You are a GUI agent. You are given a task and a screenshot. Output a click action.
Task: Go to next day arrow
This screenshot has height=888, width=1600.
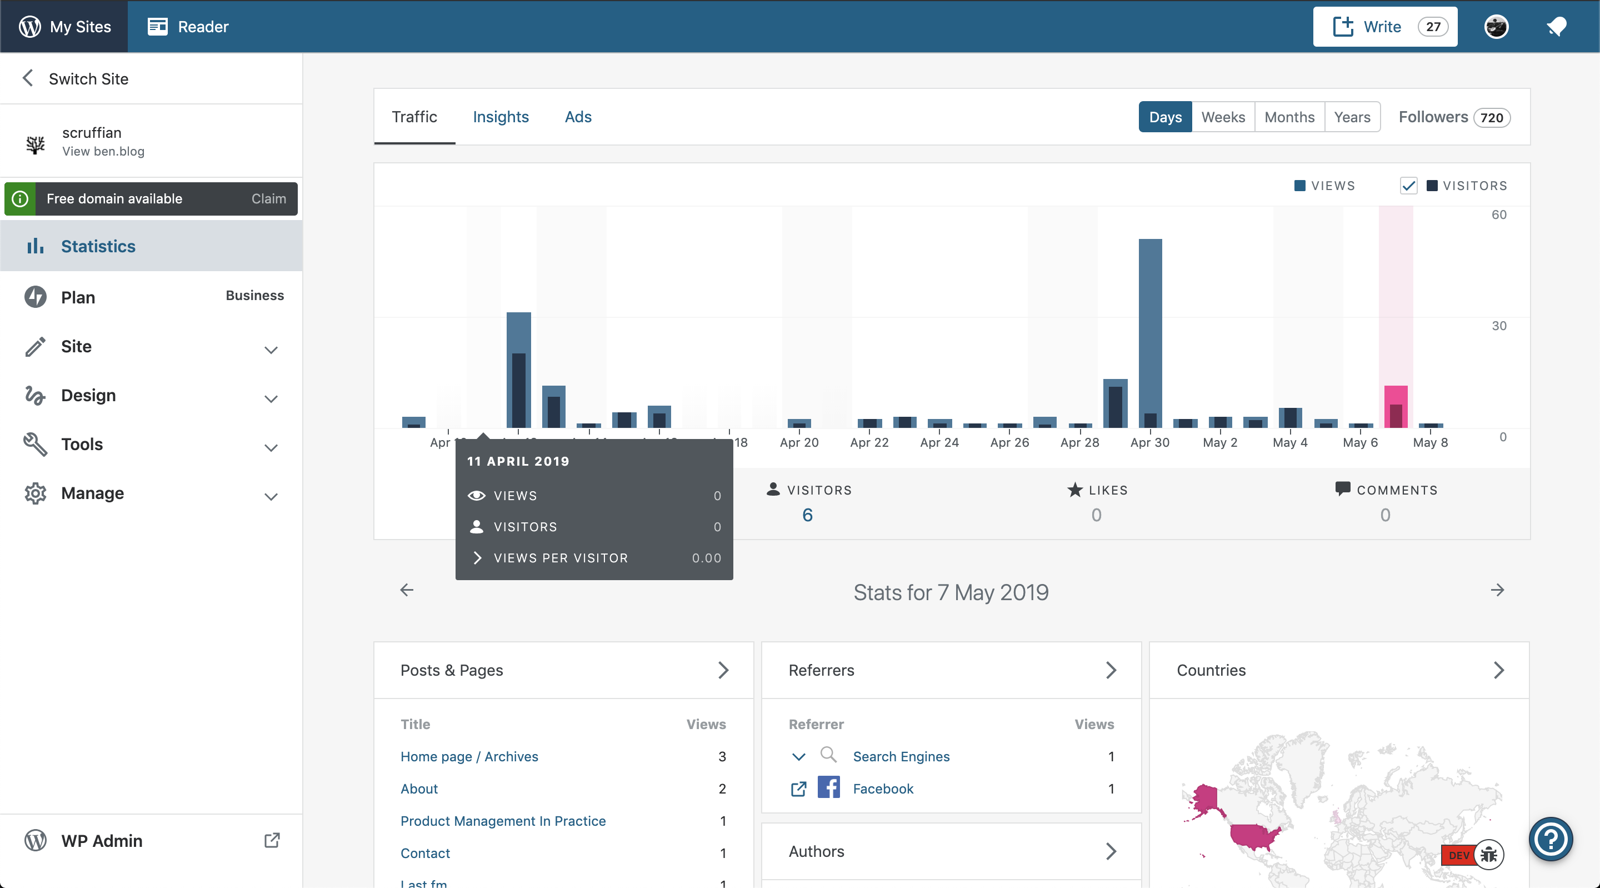point(1498,590)
